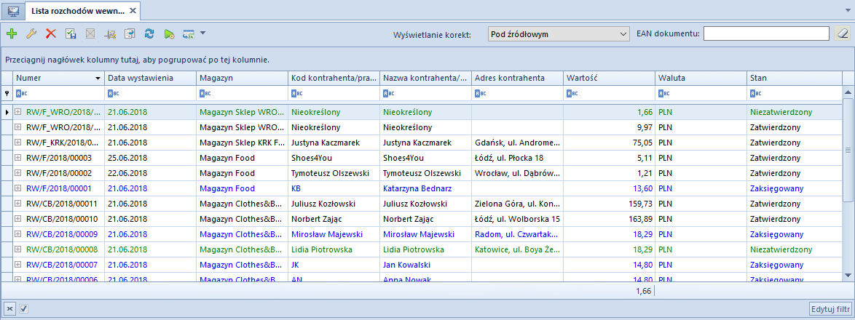Click the scrollbar down arrow
Viewport: 855px width, 320px height.
(848, 275)
